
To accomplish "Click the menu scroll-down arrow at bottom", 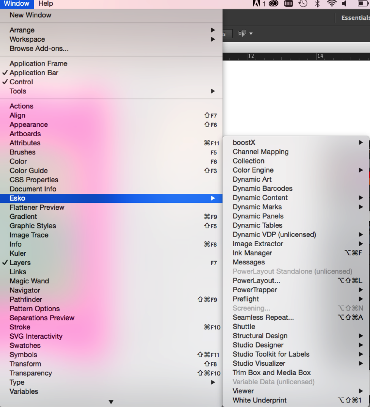I will (x=111, y=402).
